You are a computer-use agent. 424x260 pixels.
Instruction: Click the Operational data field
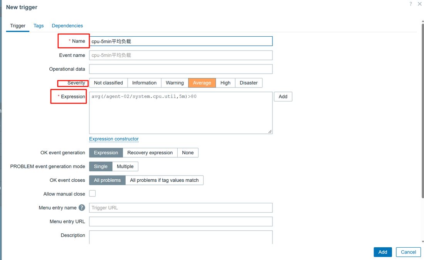click(181, 69)
